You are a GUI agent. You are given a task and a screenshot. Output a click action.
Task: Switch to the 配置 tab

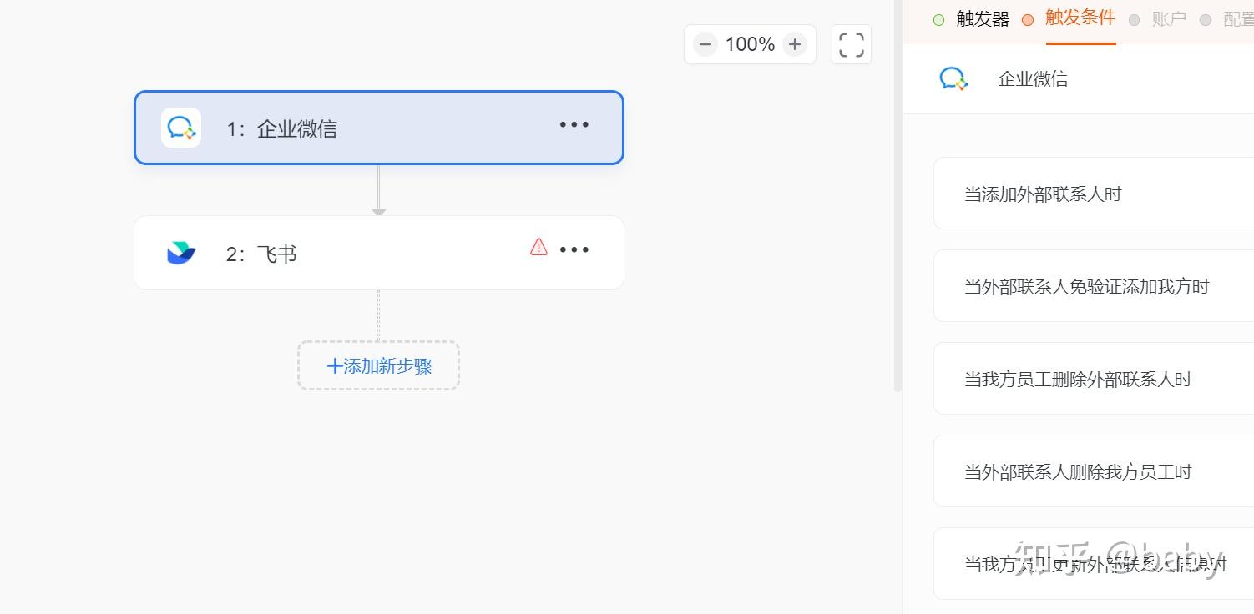(x=1238, y=19)
